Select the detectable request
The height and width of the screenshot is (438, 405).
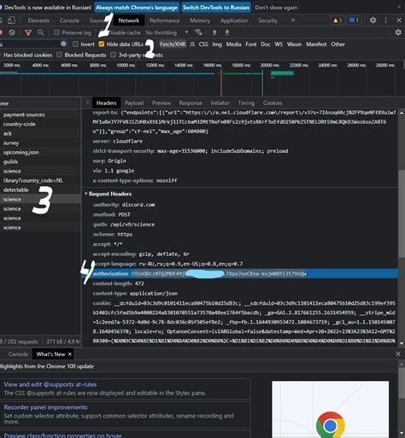40,190
